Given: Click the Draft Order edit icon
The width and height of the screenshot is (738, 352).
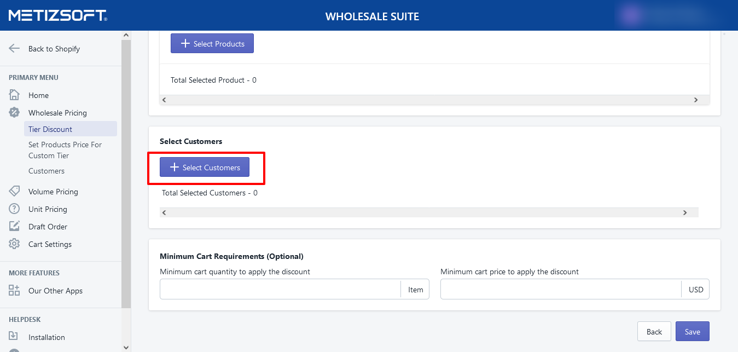Looking at the screenshot, I should (x=14, y=227).
